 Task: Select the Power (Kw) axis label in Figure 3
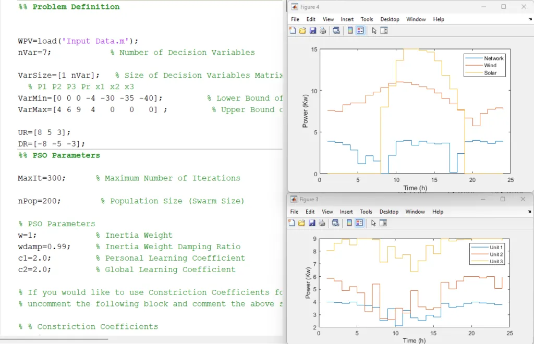click(x=308, y=283)
